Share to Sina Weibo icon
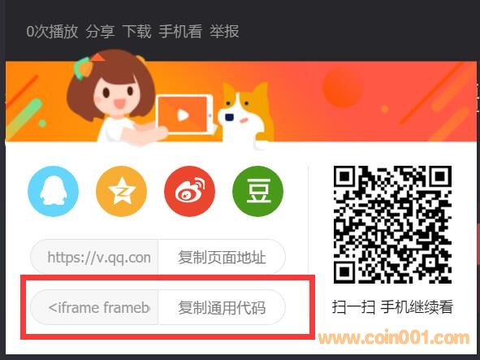 (x=189, y=191)
